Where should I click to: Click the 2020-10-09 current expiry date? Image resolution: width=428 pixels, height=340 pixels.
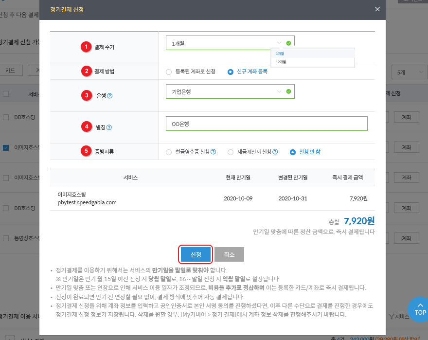coord(238,198)
